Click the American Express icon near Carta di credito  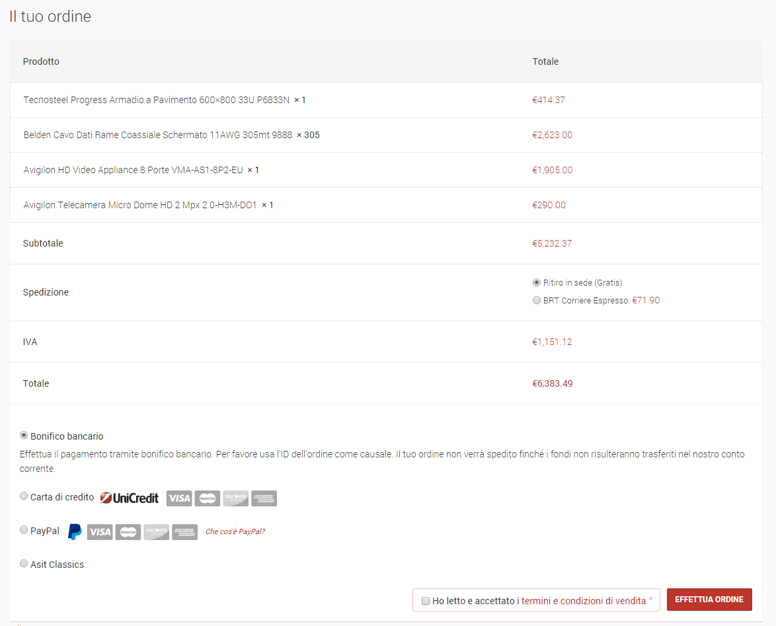click(264, 498)
